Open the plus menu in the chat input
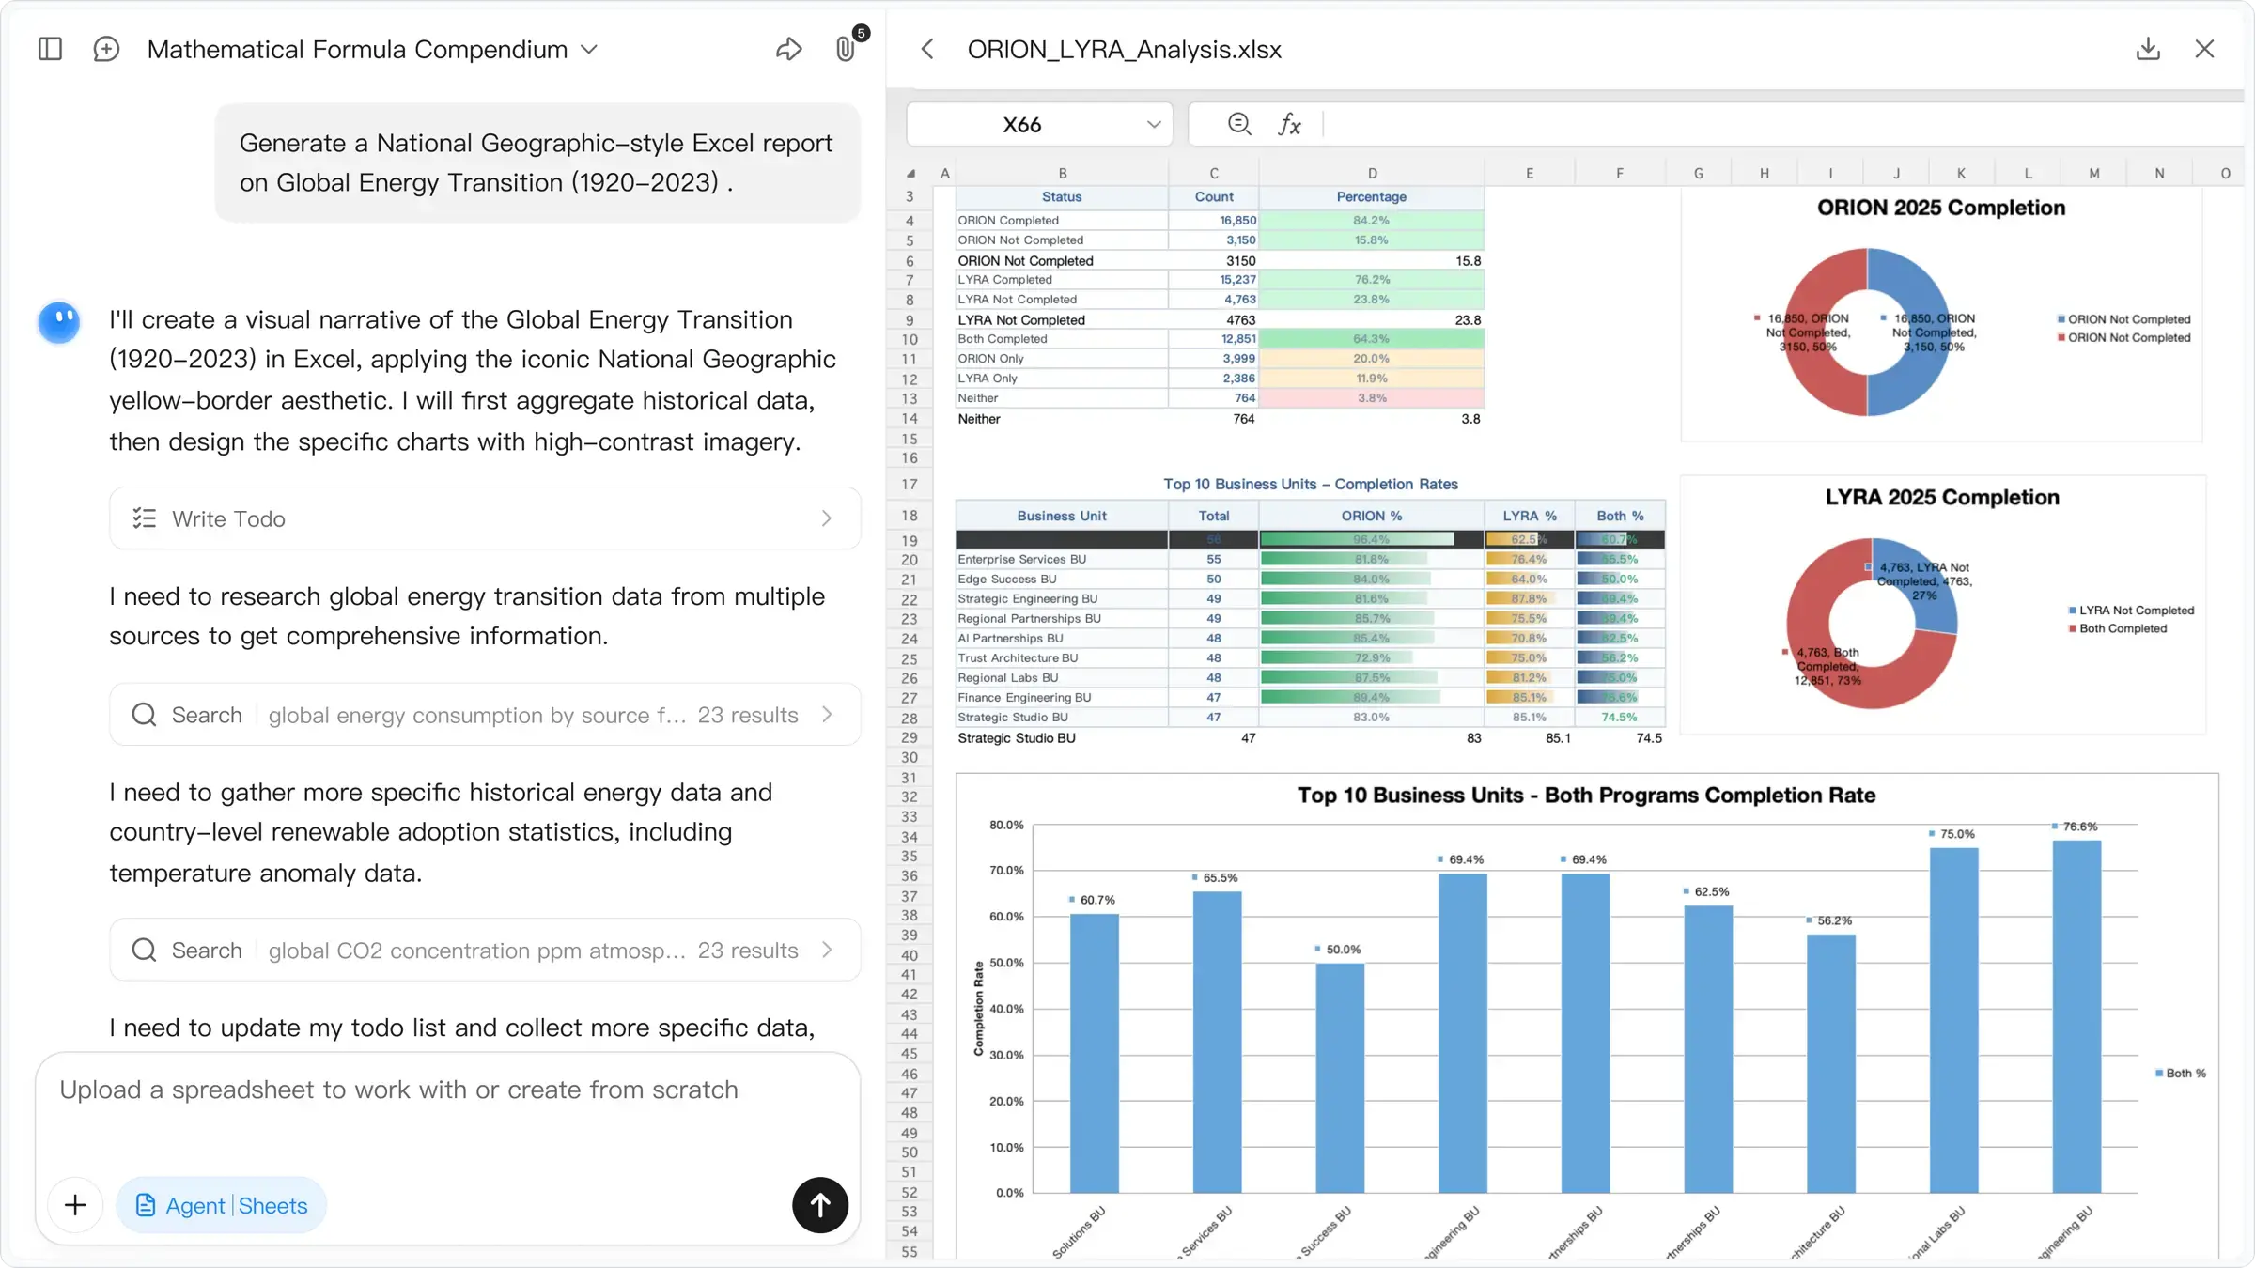Screen dimensions: 2255x1268 click(x=74, y=1205)
